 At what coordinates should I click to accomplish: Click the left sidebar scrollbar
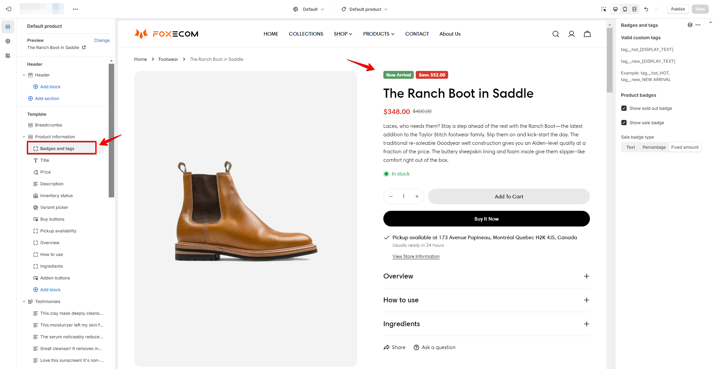[111, 131]
